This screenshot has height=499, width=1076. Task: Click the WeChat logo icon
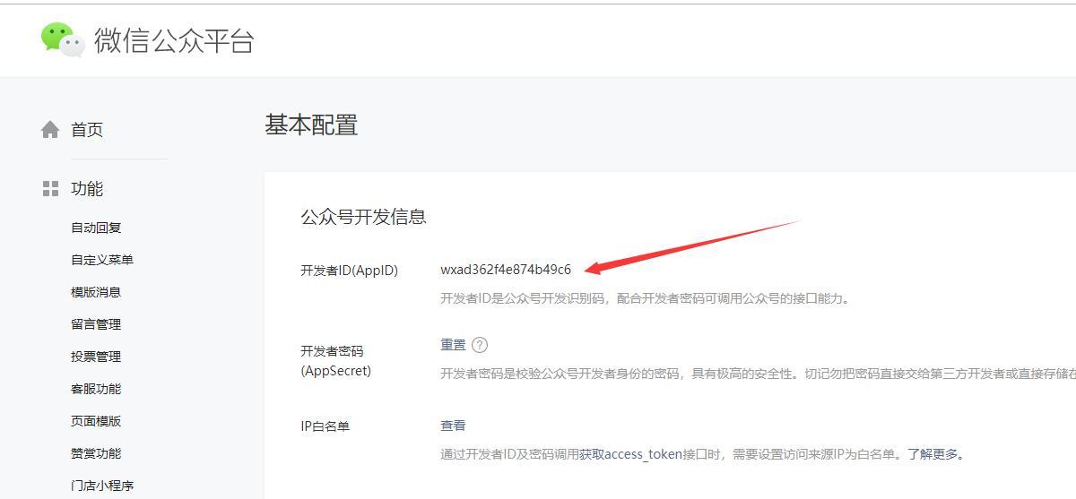click(63, 40)
